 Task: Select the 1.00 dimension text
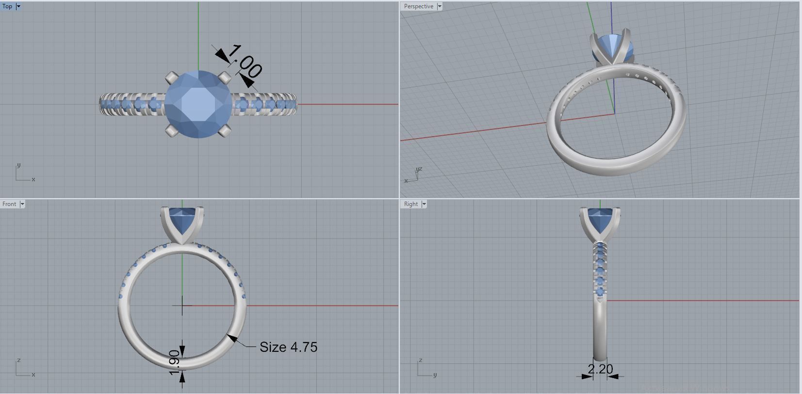245,61
